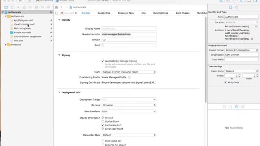Toggle the project and targets list sidebar

(56, 13)
